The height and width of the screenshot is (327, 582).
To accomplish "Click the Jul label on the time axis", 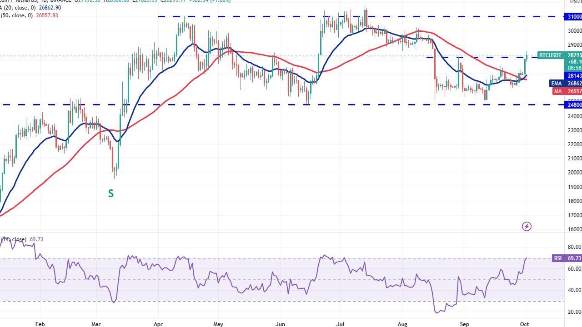I will tap(340, 324).
